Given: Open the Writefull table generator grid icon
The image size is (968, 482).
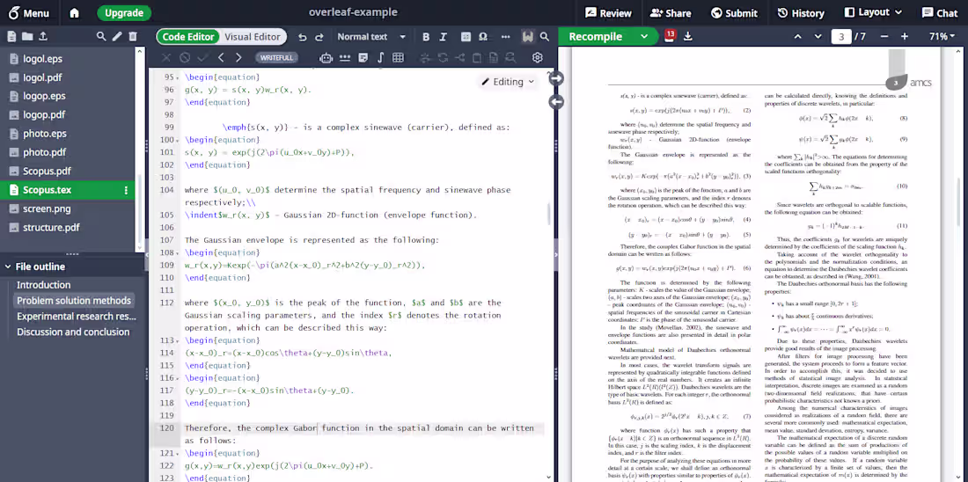Looking at the screenshot, I should (398, 57).
